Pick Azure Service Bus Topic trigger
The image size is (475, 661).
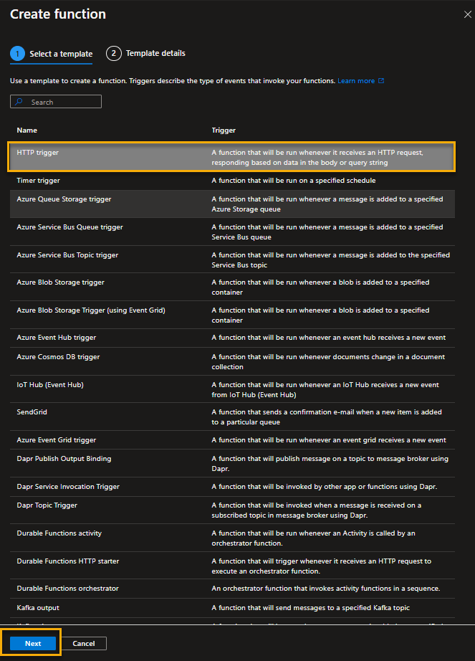click(x=232, y=260)
